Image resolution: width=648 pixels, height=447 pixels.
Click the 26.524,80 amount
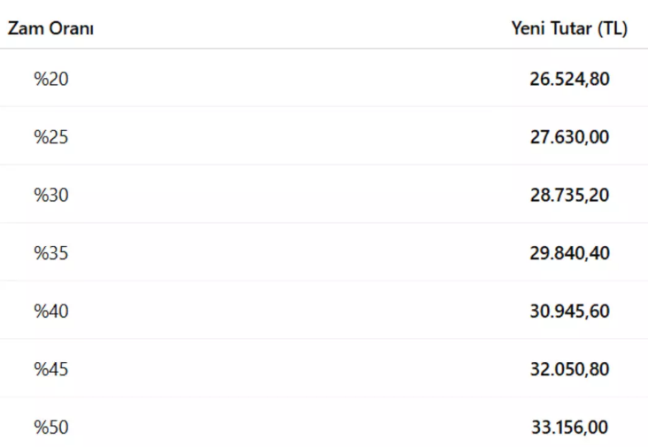[569, 79]
